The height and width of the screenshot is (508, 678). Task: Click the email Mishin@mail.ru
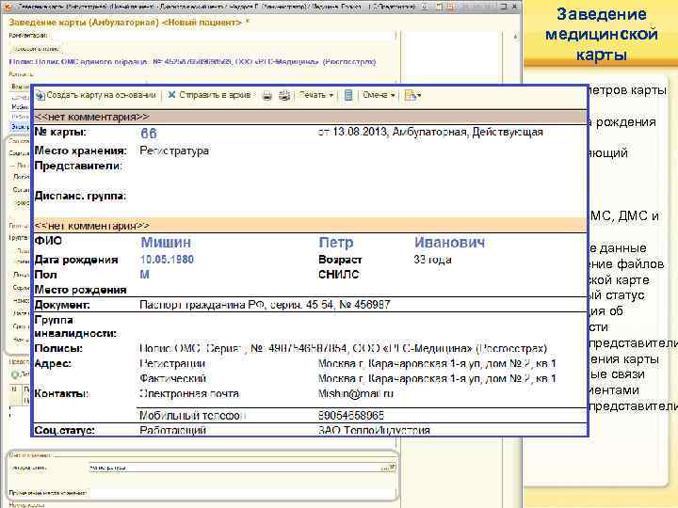coord(356,394)
